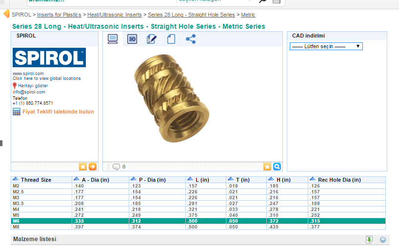Download Malzeme listesi with green arrow icon

(369, 239)
